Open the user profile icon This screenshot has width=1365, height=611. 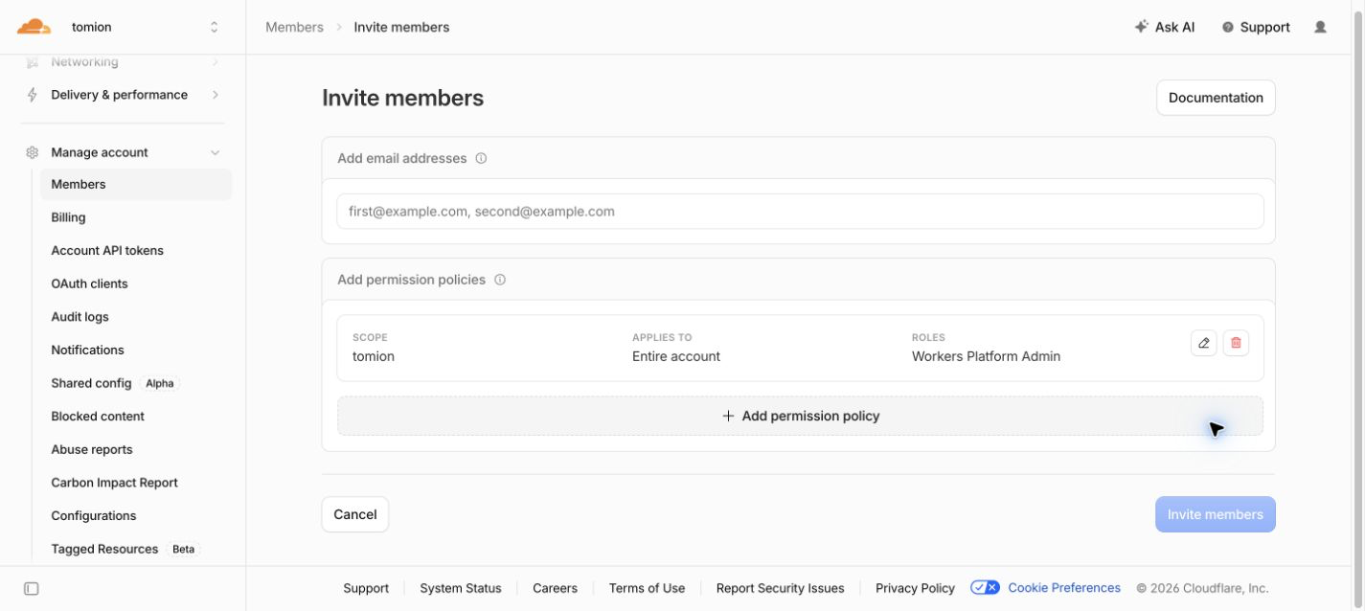click(x=1320, y=27)
